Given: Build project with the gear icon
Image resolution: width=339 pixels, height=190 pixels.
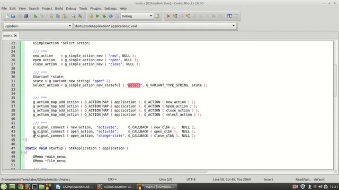Looking at the screenshot, I should [91, 16].
